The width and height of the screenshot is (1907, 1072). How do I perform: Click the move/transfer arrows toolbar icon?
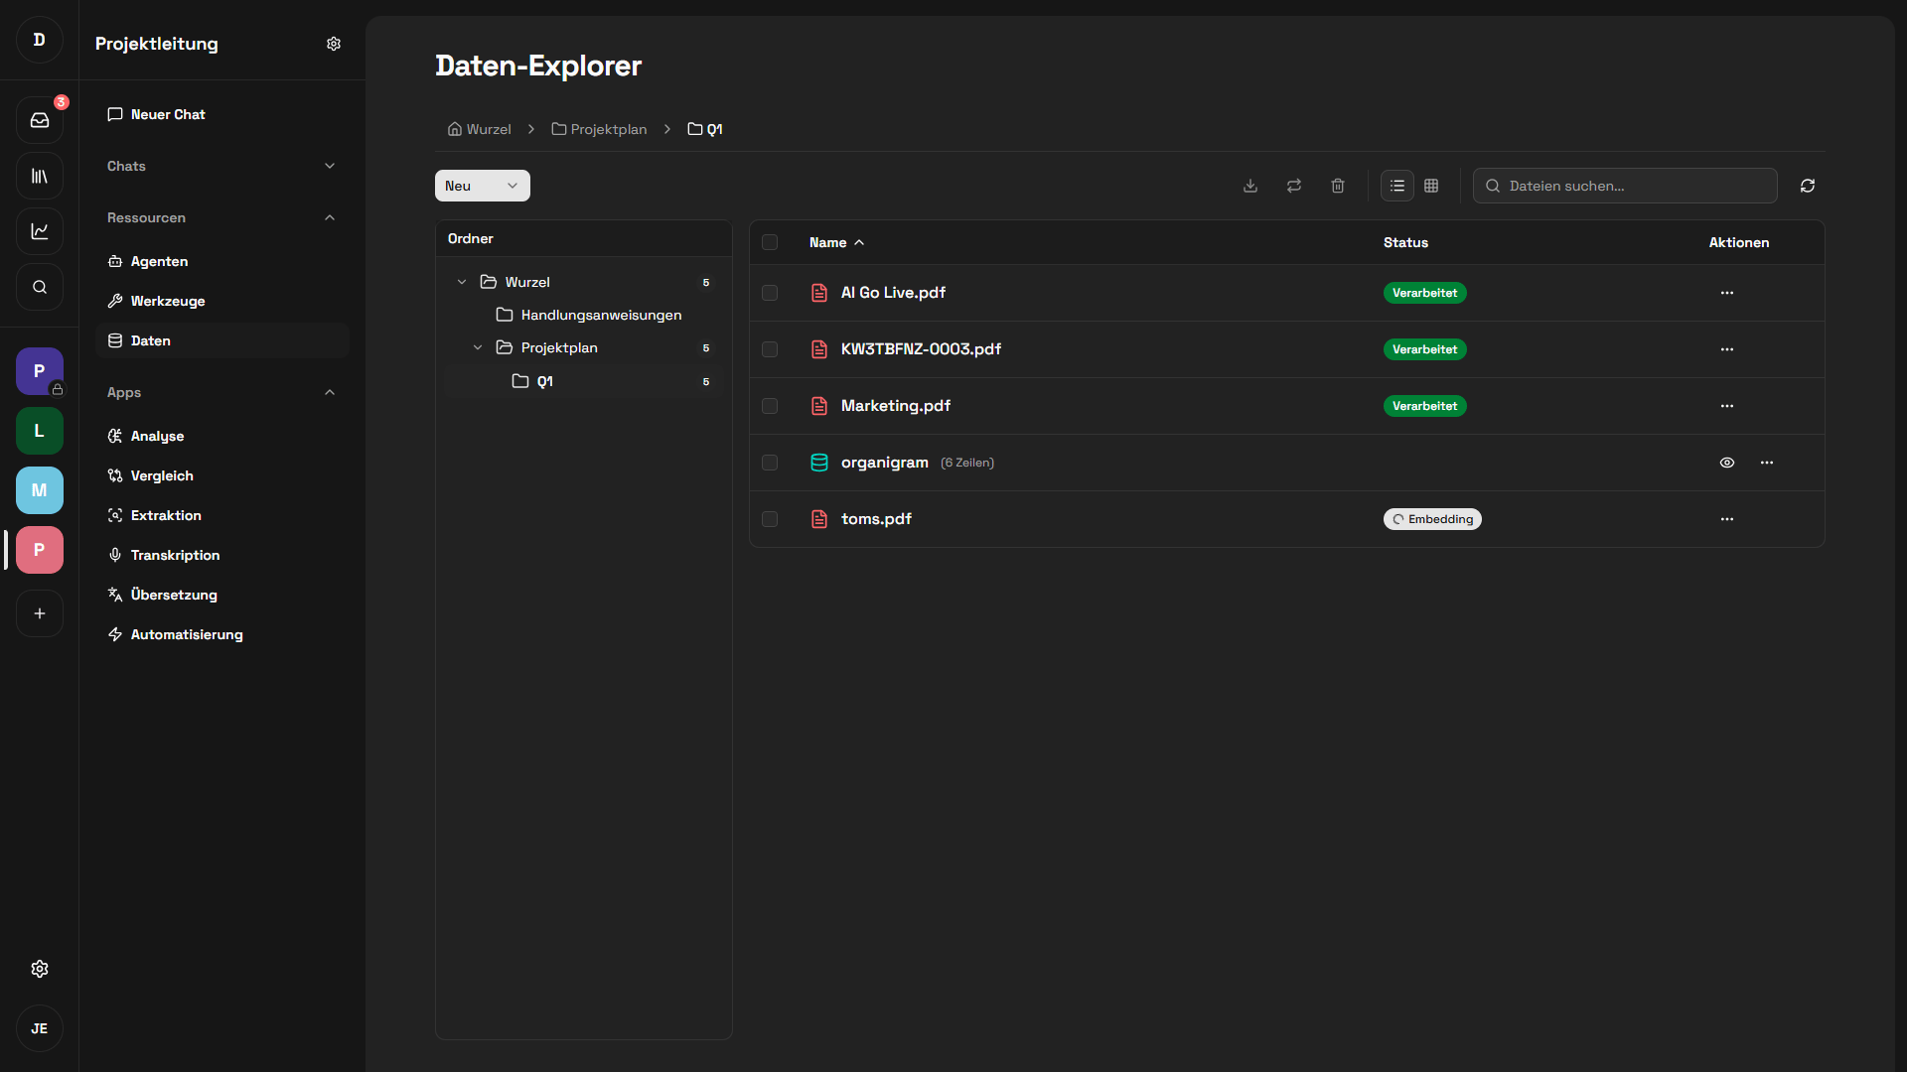tap(1294, 186)
